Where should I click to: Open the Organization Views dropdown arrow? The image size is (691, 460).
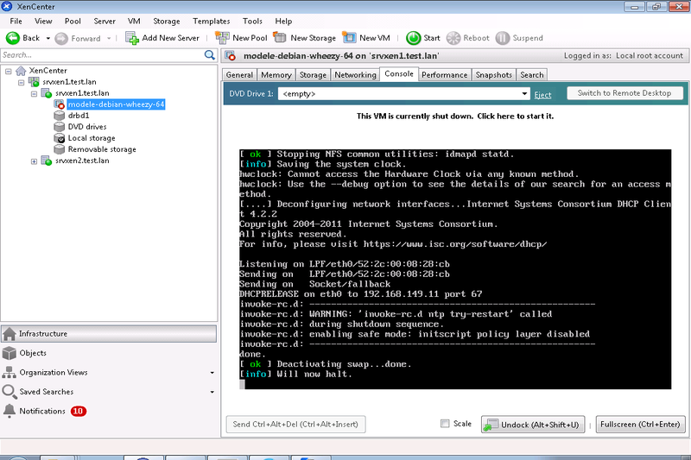pos(212,373)
